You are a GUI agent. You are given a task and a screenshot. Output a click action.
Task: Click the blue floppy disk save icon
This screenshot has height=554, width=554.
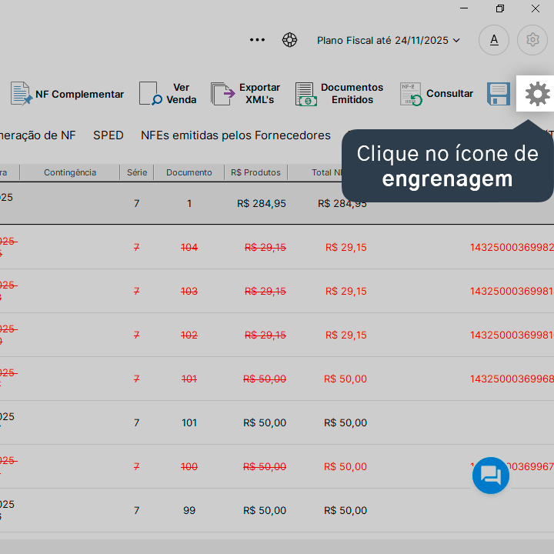click(499, 94)
